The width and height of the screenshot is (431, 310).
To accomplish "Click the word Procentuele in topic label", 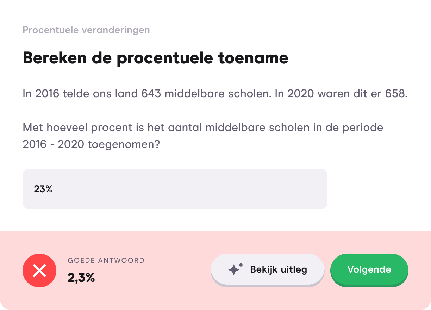I will 51,30.
